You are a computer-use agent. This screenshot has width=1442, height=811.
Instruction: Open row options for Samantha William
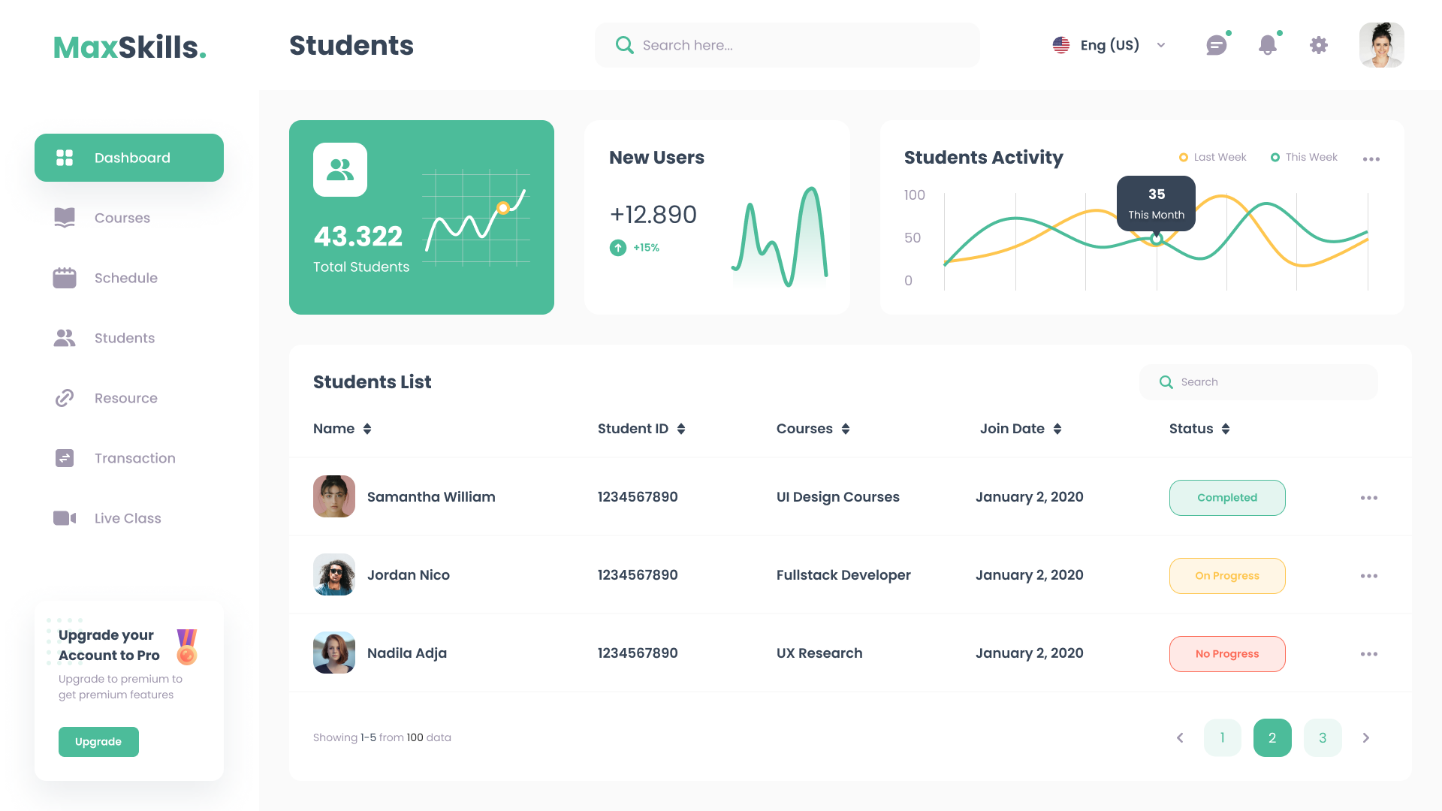coord(1368,498)
